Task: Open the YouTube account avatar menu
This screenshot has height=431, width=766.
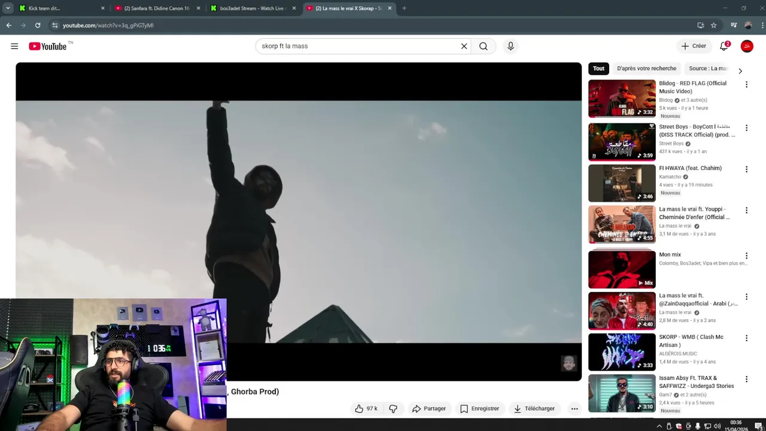Action: coord(747,46)
